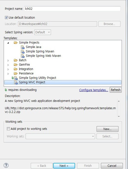Click the Cancel button
This screenshot has width=128, height=169.
click(x=112, y=166)
